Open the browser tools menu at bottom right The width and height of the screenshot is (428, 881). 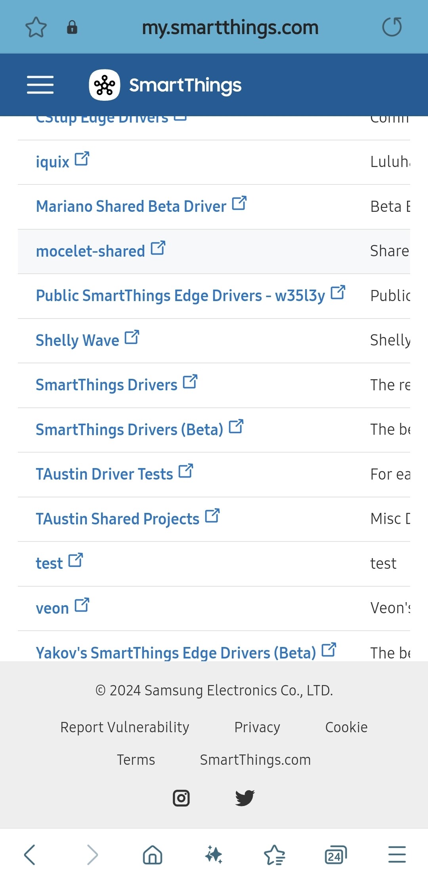pyautogui.click(x=397, y=854)
